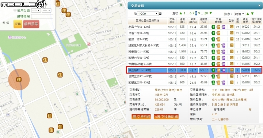Screen dimensions: 263x138
Task: Select the 住 type icon in the 國豐三街 row
Action: click(x=232, y=82)
